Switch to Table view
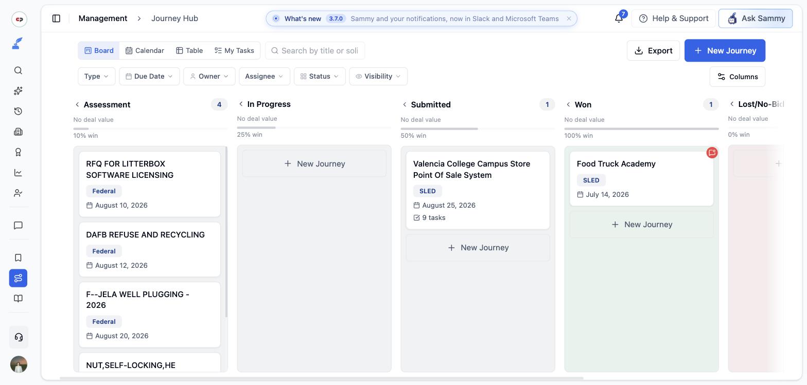This screenshot has height=385, width=807. 189,50
